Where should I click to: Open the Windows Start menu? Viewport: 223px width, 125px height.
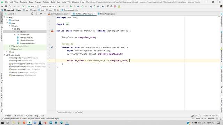(2, 123)
